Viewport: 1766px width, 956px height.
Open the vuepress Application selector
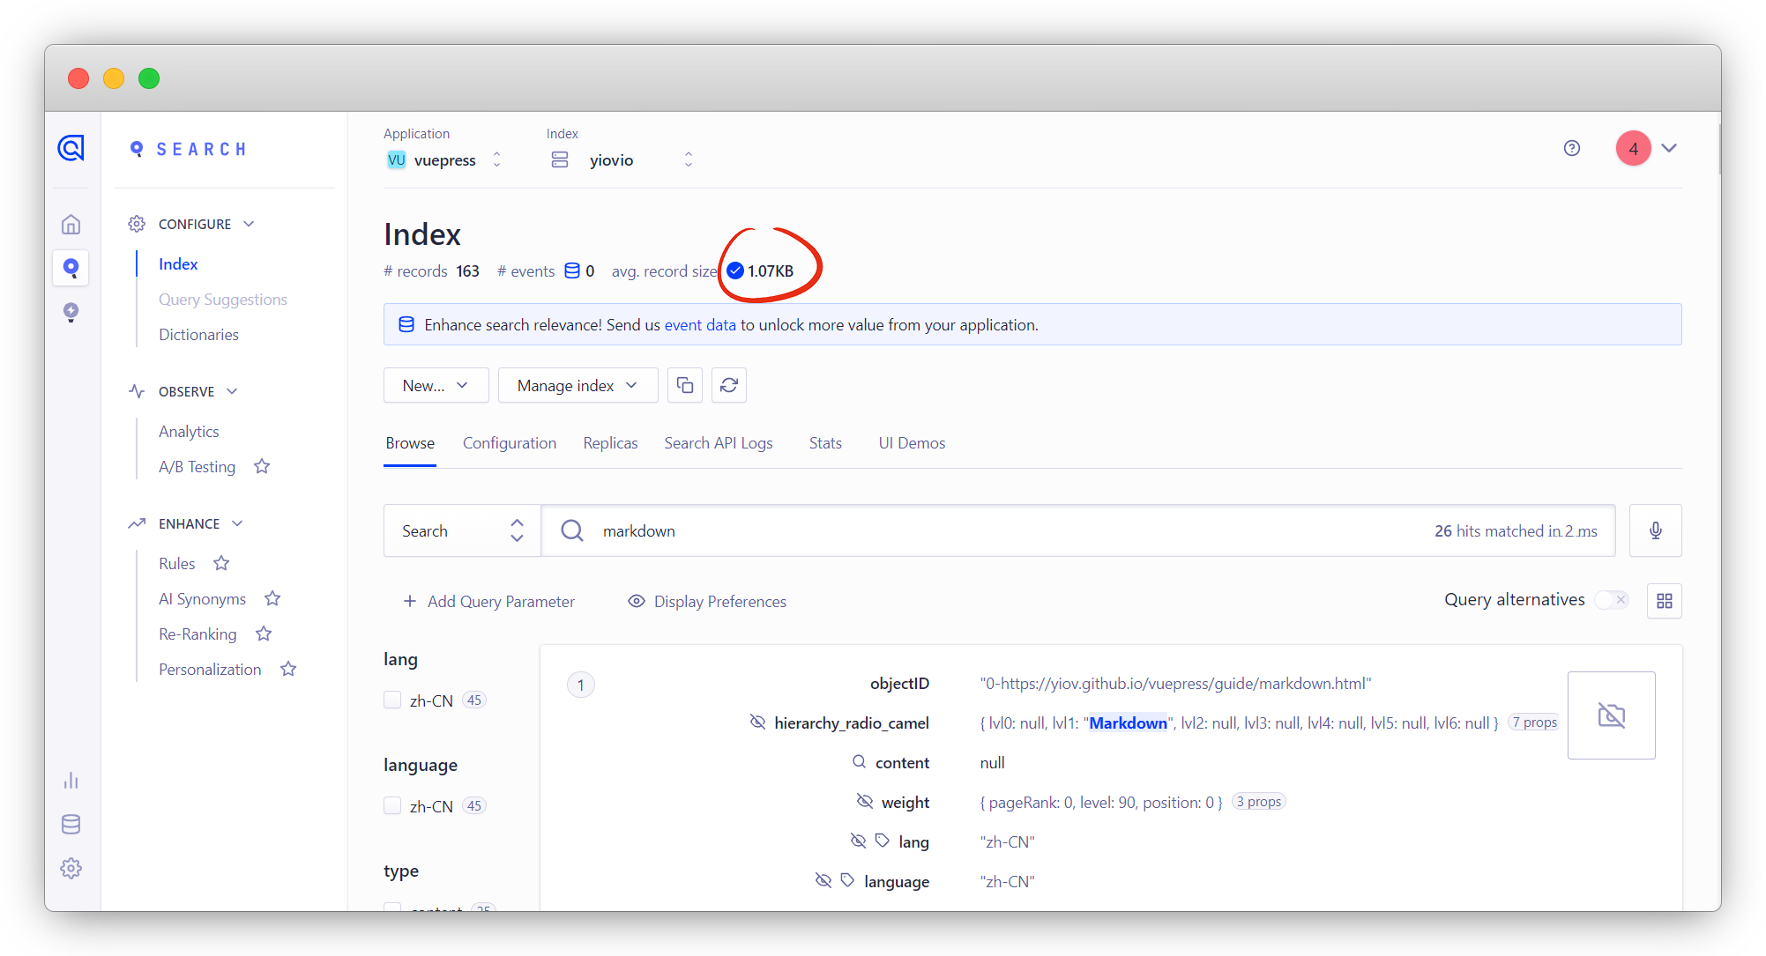point(445,159)
